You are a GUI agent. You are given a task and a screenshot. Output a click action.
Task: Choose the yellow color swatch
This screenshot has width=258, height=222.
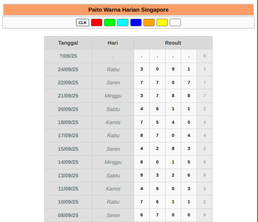pos(162,22)
